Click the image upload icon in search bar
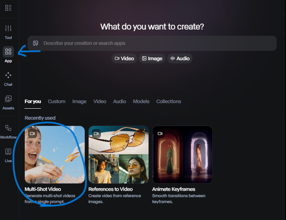 point(35,43)
